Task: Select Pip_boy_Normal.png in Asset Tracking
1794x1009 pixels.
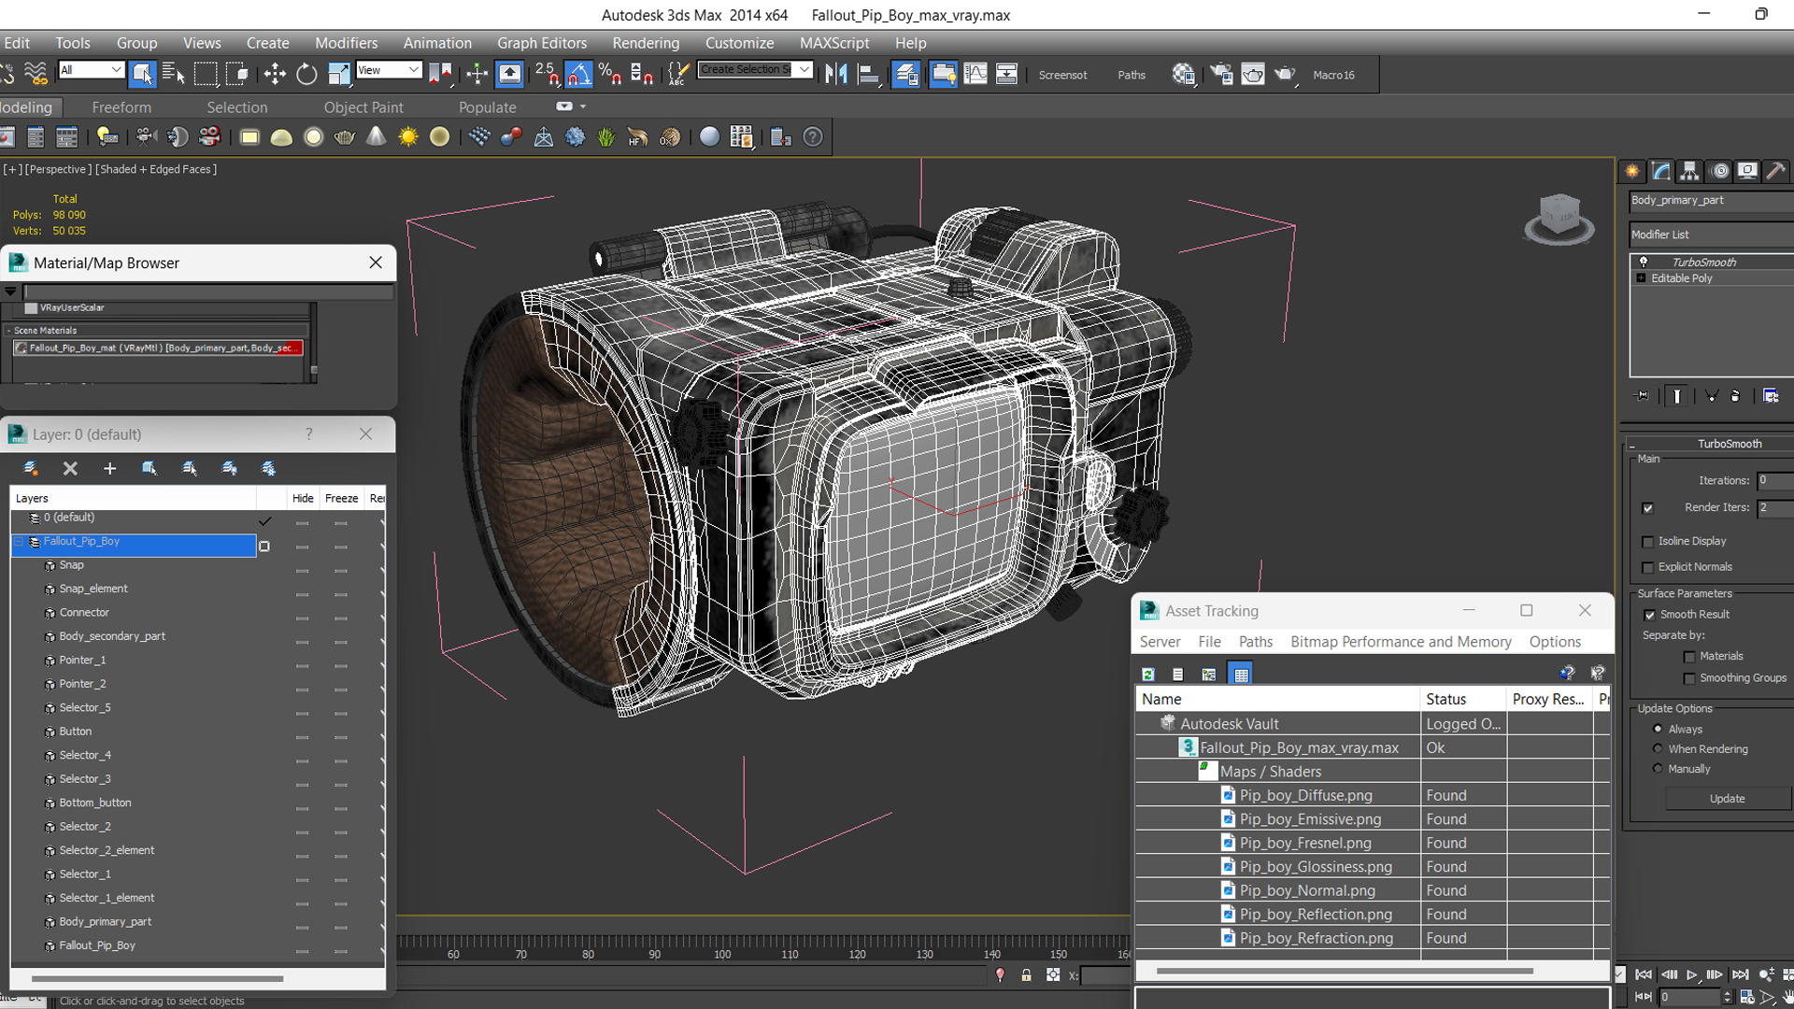Action: point(1307,890)
